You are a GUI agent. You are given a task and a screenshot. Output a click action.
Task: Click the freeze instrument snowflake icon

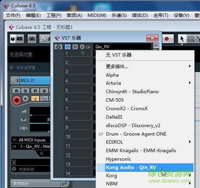[x=58, y=47]
